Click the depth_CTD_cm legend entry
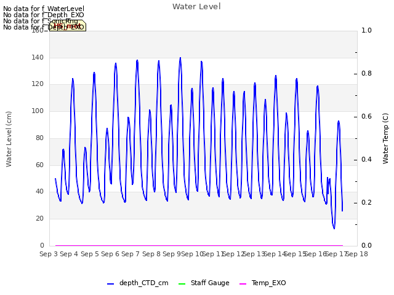 (138, 283)
